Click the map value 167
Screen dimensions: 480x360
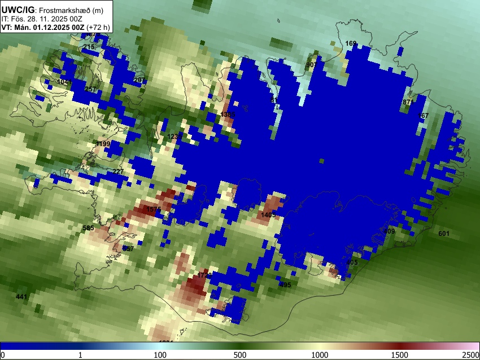(423, 116)
